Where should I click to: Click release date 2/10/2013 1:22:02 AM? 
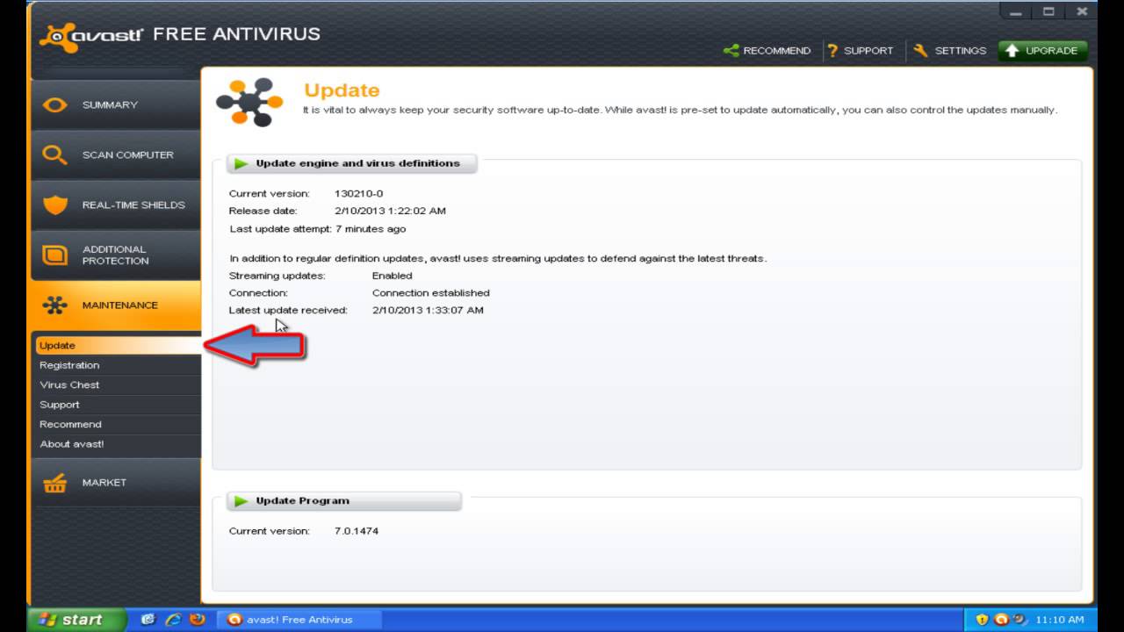390,211
